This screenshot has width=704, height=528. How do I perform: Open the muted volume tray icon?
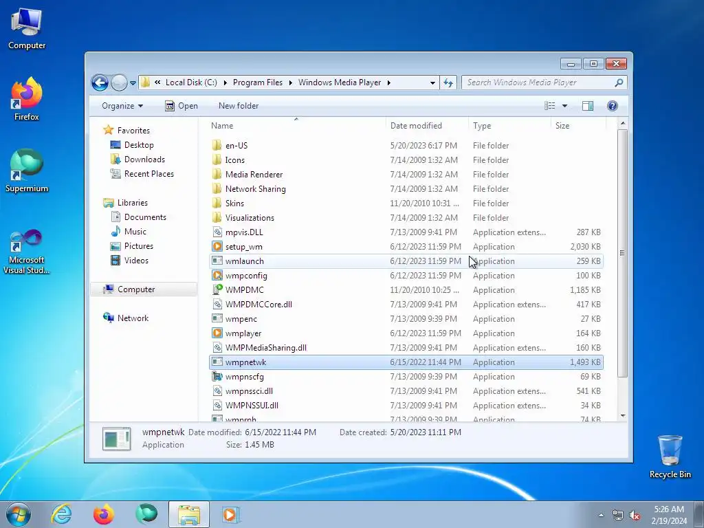click(x=635, y=516)
